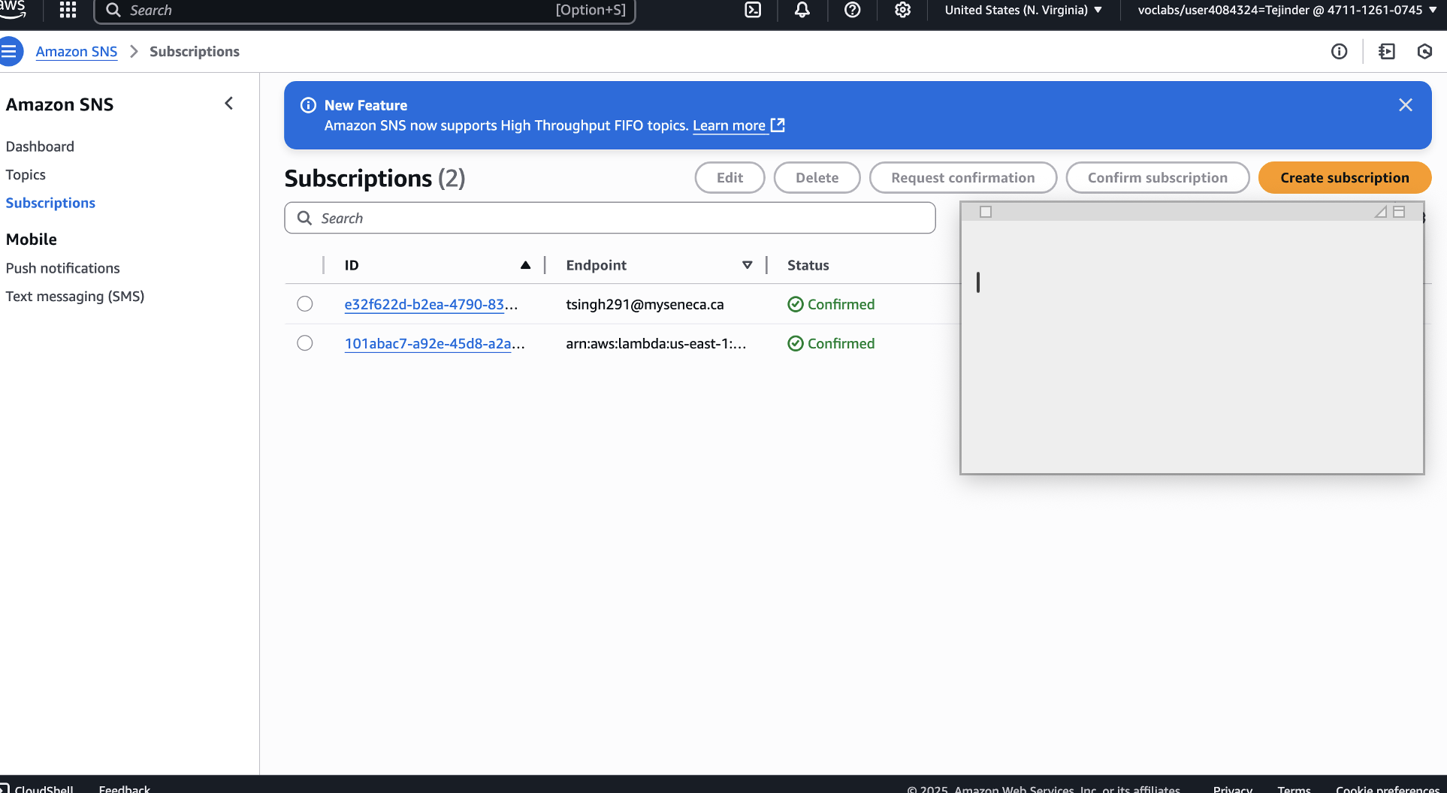Click the info icon in the New Feature banner

pos(308,105)
